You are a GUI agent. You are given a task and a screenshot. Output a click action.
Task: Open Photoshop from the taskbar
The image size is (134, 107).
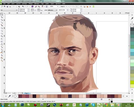pyautogui.click(x=22, y=105)
